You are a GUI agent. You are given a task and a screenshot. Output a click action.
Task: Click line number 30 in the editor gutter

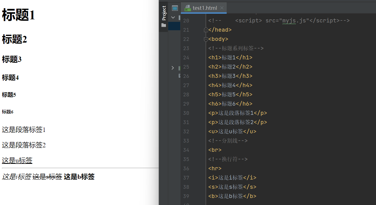click(186, 113)
